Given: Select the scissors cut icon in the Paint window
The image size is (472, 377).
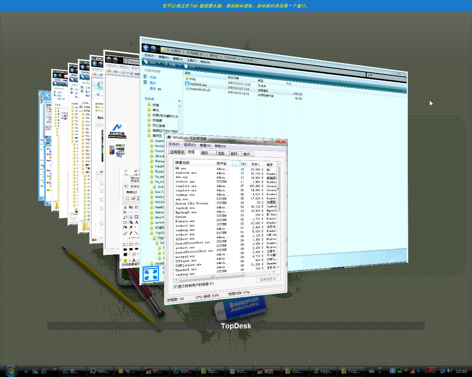Looking at the screenshot, I should pyautogui.click(x=125, y=207).
